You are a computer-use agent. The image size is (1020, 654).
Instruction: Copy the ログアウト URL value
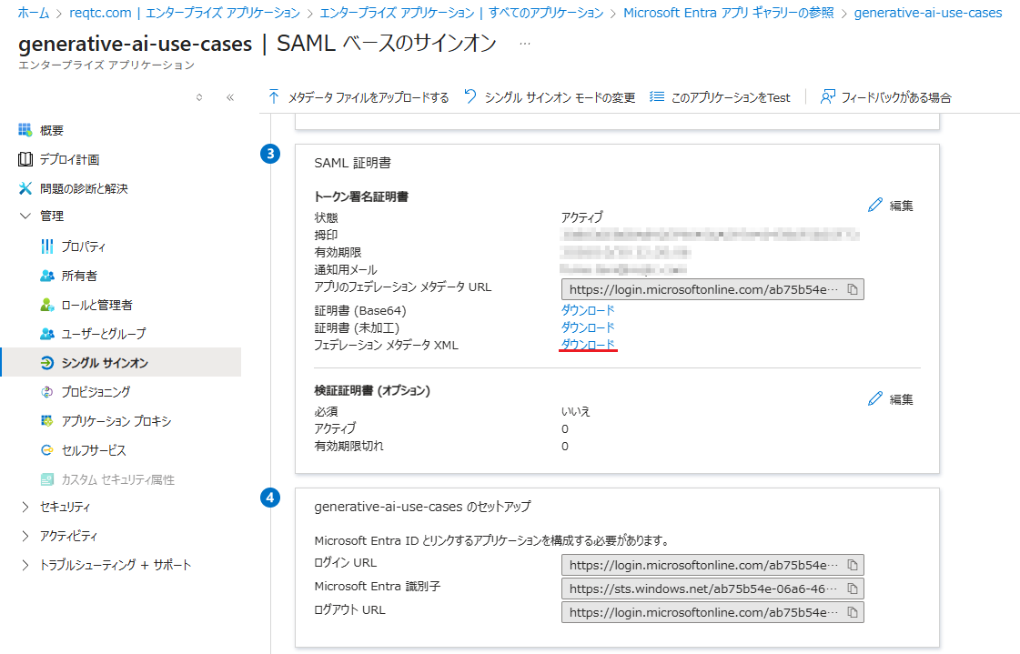[853, 612]
